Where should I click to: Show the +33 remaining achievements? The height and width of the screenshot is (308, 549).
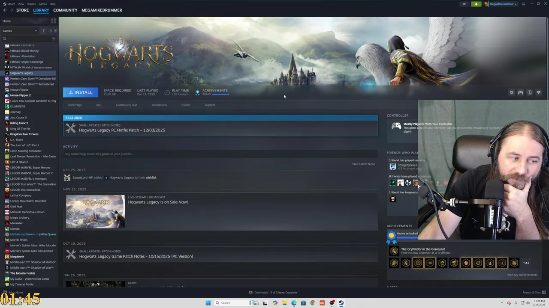tap(526, 263)
